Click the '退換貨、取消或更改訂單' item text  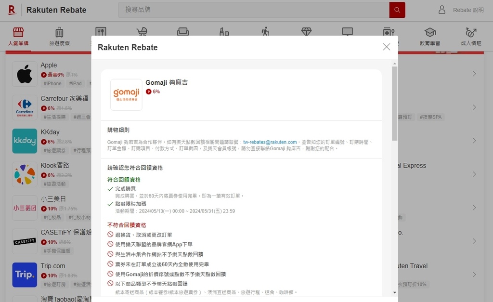tap(143, 235)
